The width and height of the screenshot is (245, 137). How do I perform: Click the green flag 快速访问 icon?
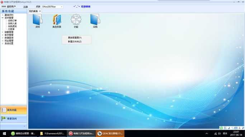(4, 118)
